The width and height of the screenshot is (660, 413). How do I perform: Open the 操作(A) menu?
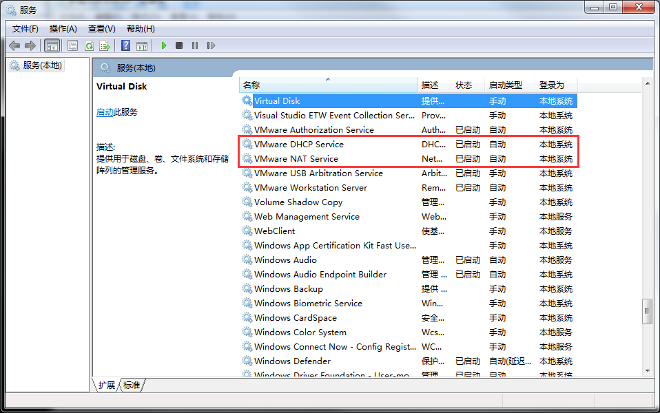click(62, 28)
